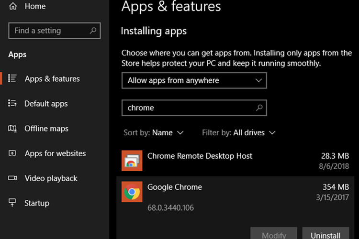
Task: Click magnifier icon in chrome search box
Action: 259,108
